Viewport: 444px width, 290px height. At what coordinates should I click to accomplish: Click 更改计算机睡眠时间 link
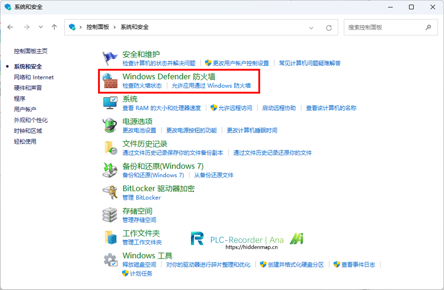coord(252,130)
